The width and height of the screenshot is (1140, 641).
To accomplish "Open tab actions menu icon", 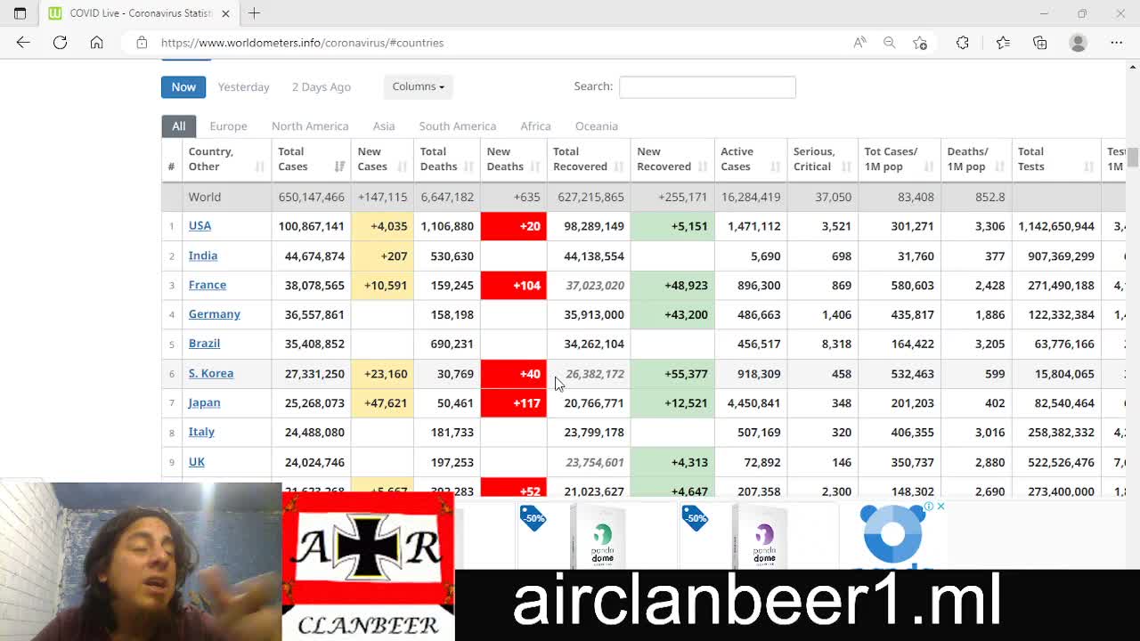I will [20, 13].
